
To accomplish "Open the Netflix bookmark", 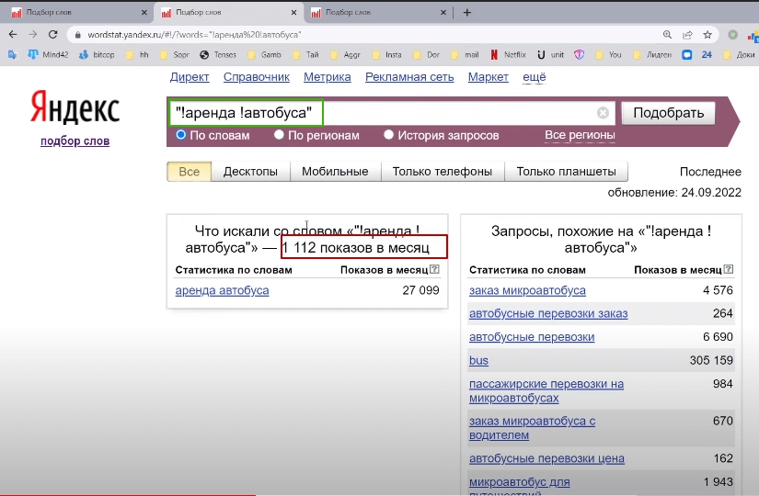I will pos(508,54).
